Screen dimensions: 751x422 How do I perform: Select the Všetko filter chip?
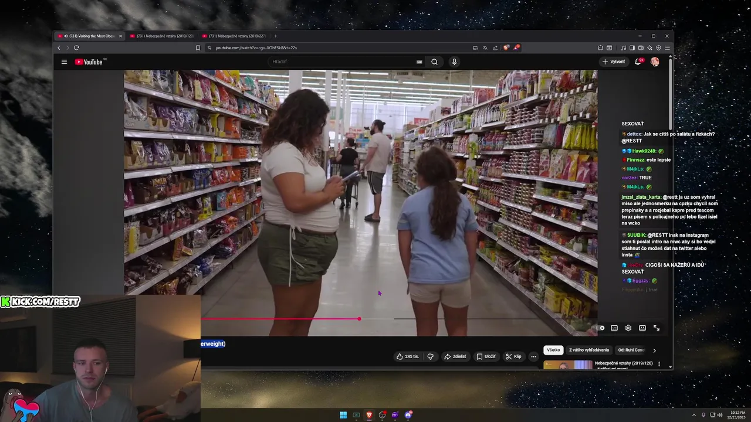pyautogui.click(x=553, y=350)
